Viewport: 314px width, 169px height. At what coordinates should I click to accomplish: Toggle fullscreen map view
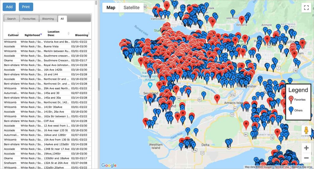point(306,8)
